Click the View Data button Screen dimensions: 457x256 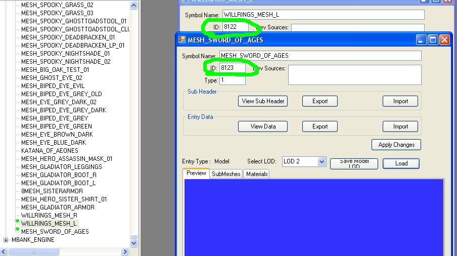pos(262,126)
